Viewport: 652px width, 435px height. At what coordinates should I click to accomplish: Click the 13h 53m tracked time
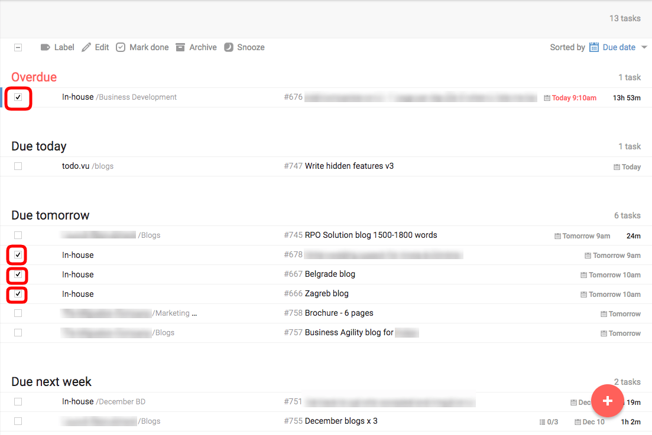pos(627,98)
